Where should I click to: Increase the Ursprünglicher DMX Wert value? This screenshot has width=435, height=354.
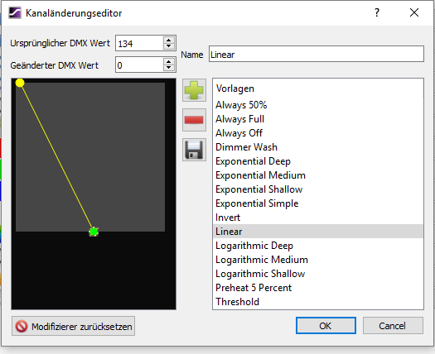[x=169, y=41]
